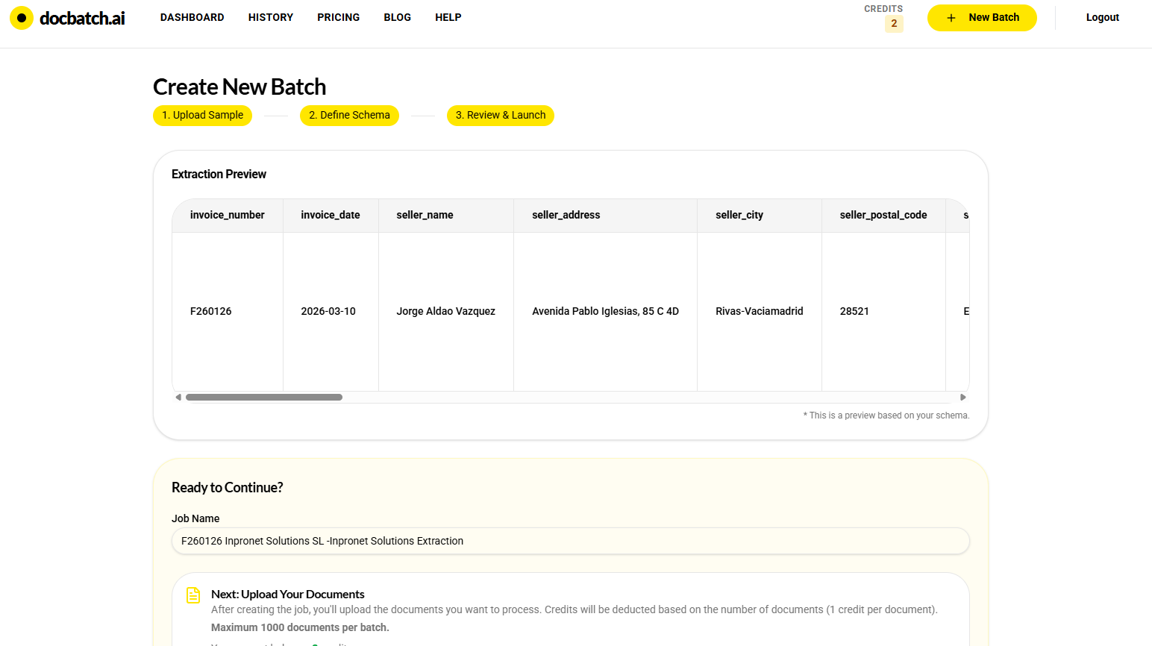
Task: Click the credits count badge showing 2
Action: [x=894, y=24]
